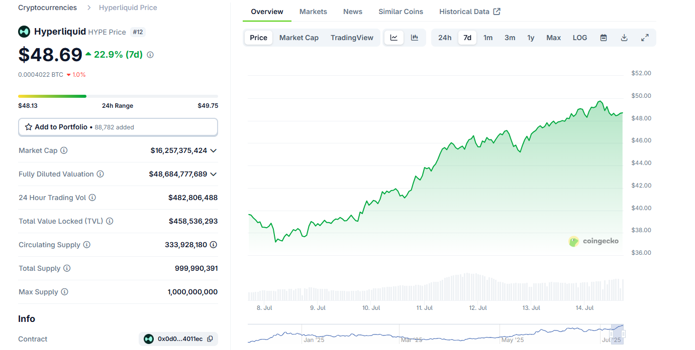The width and height of the screenshot is (695, 350).
Task: Click the 11. Jul axis label
Action: (425, 308)
